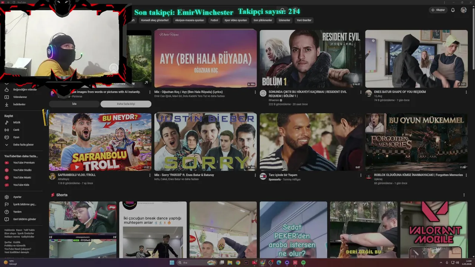475x267 pixels.
Task: Select Spor video oyunları chip
Action: (236, 20)
